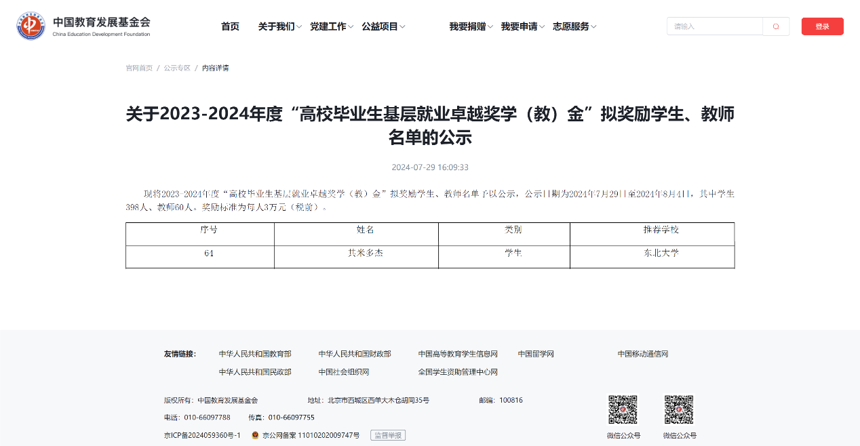
Task: Open the 京ICP备2024059360号-1 link
Action: click(202, 435)
